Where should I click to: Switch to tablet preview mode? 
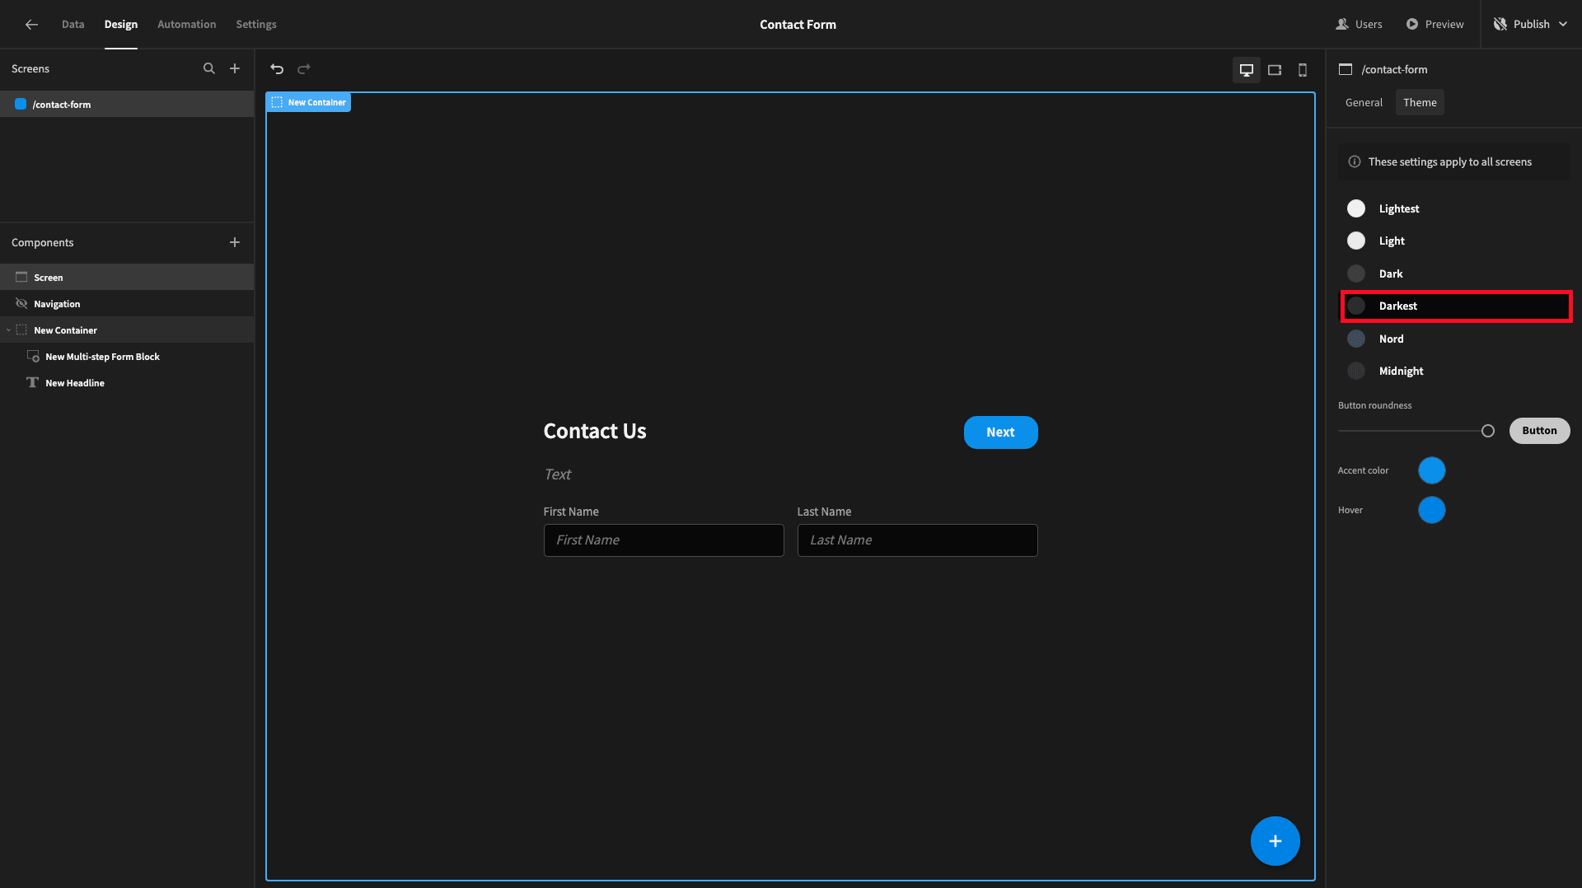1275,70
